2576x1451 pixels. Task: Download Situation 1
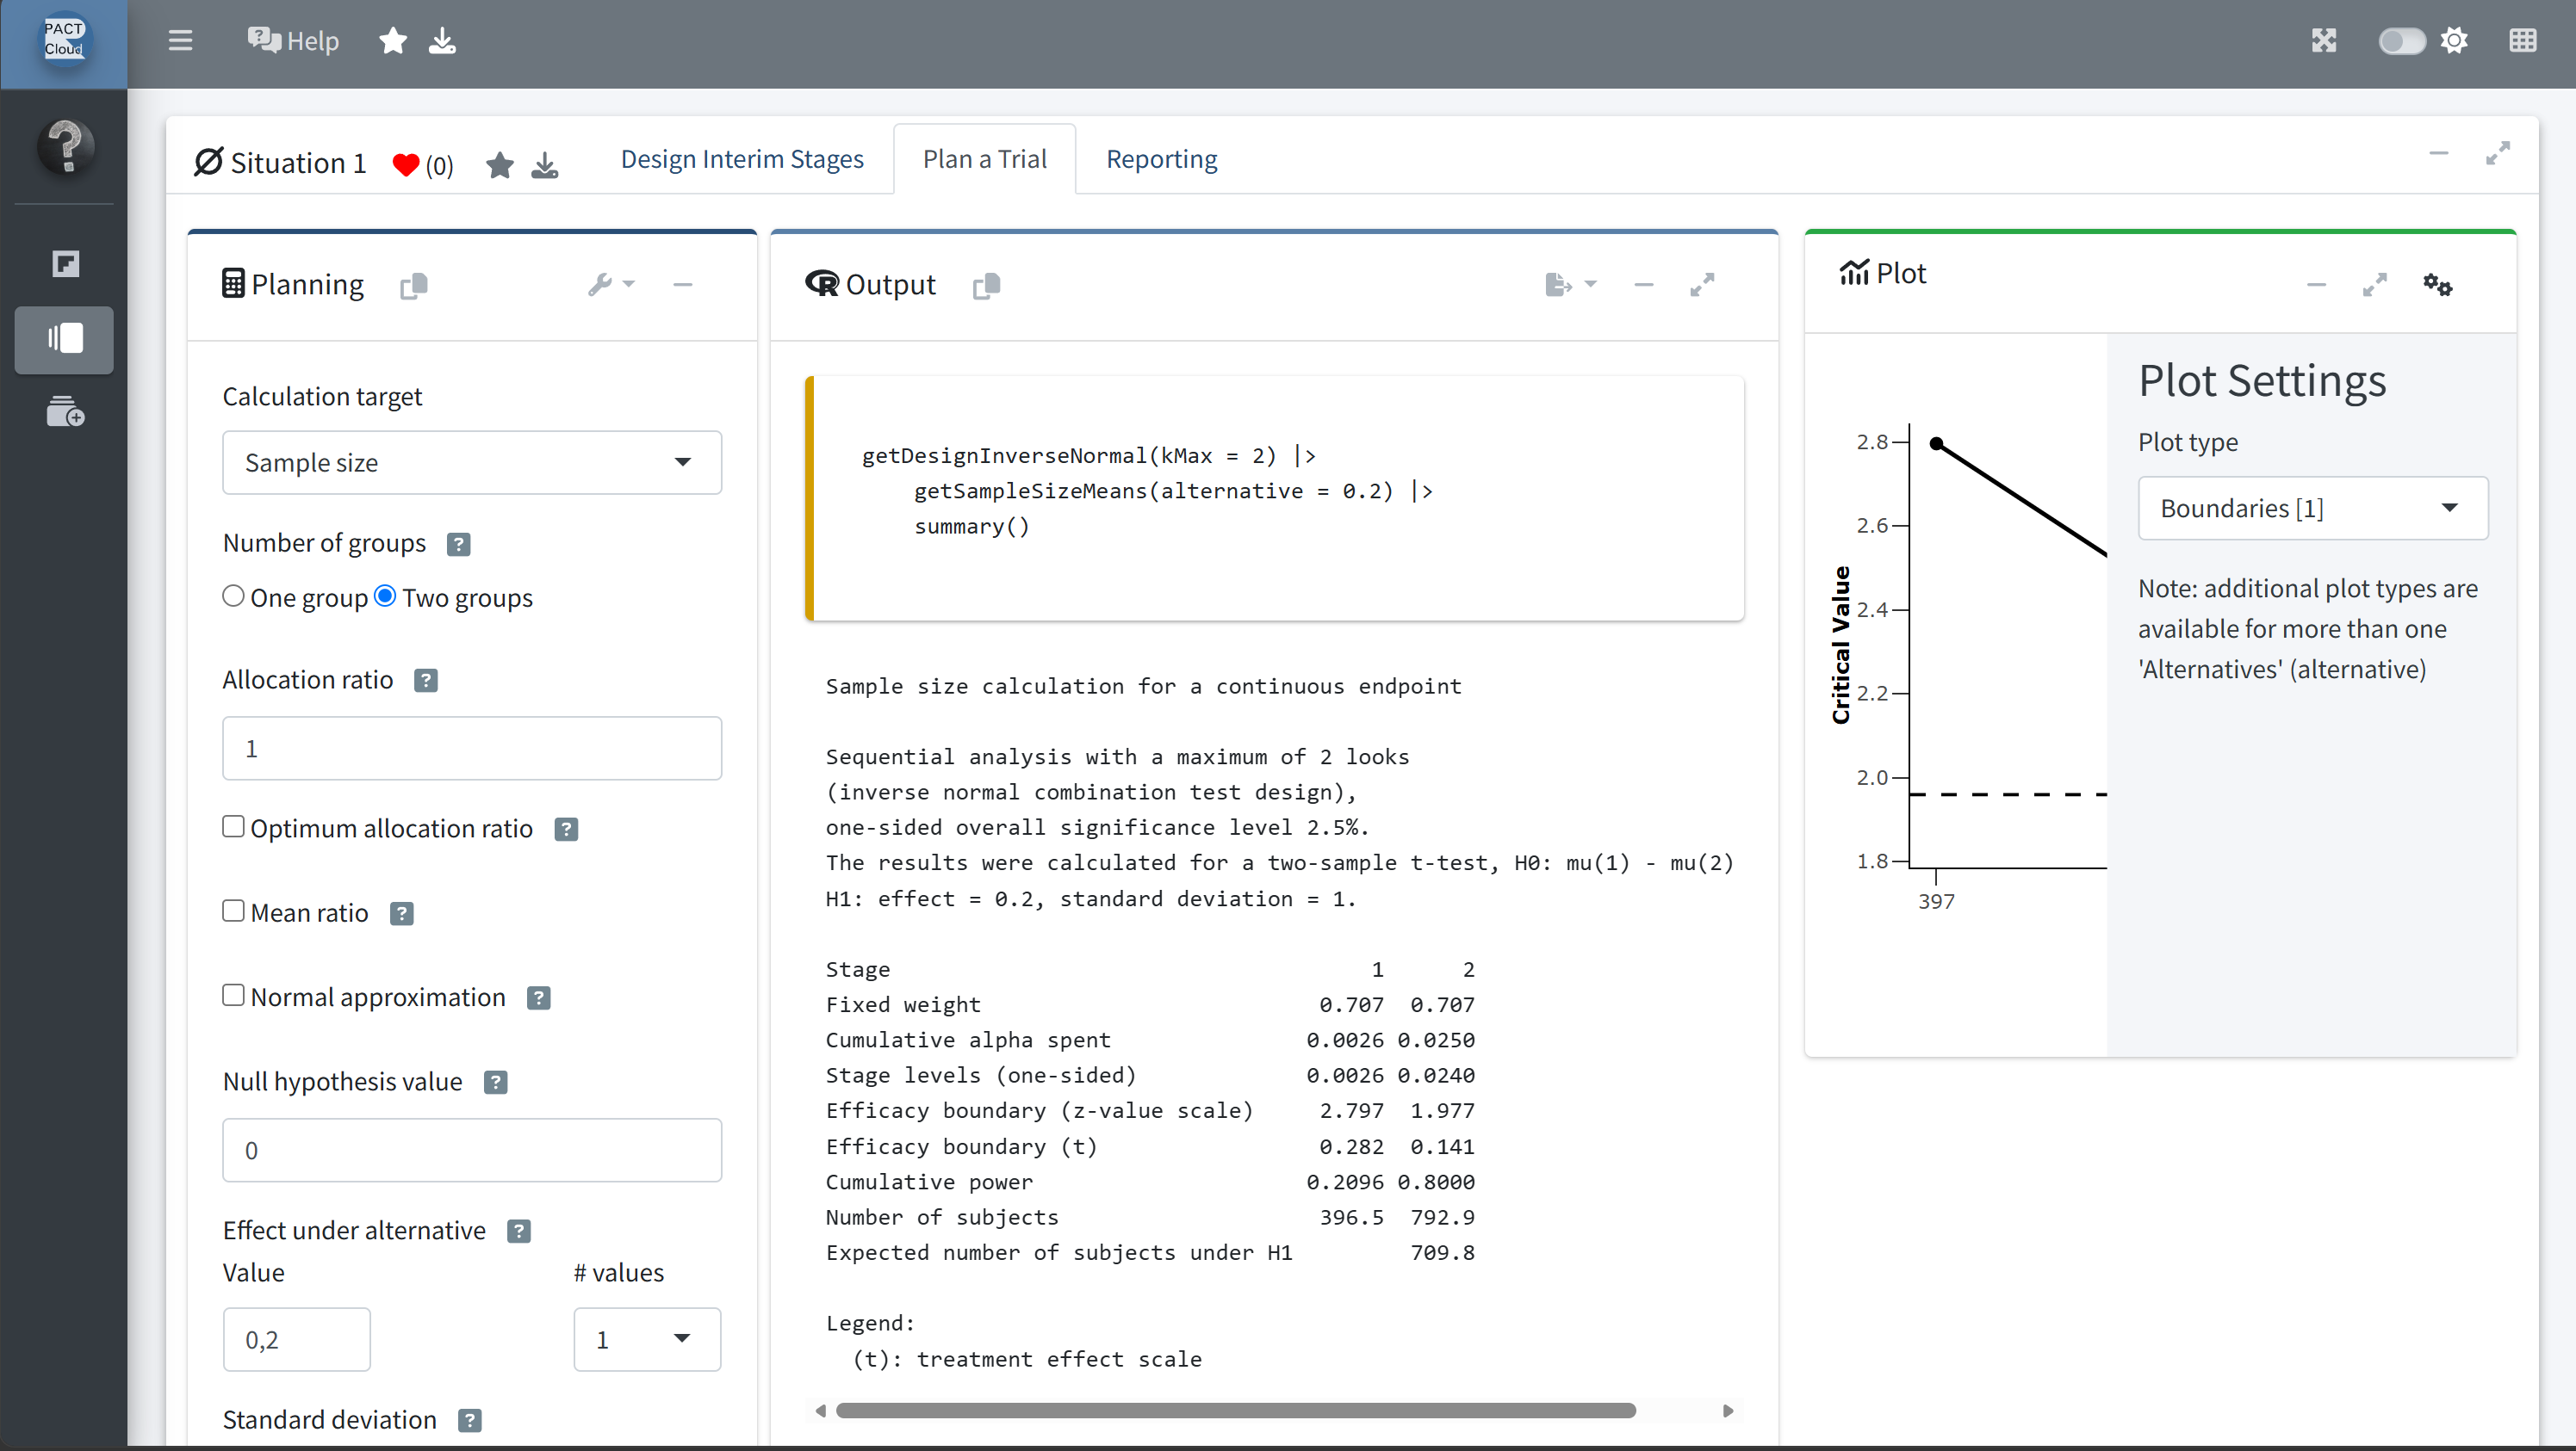(544, 165)
